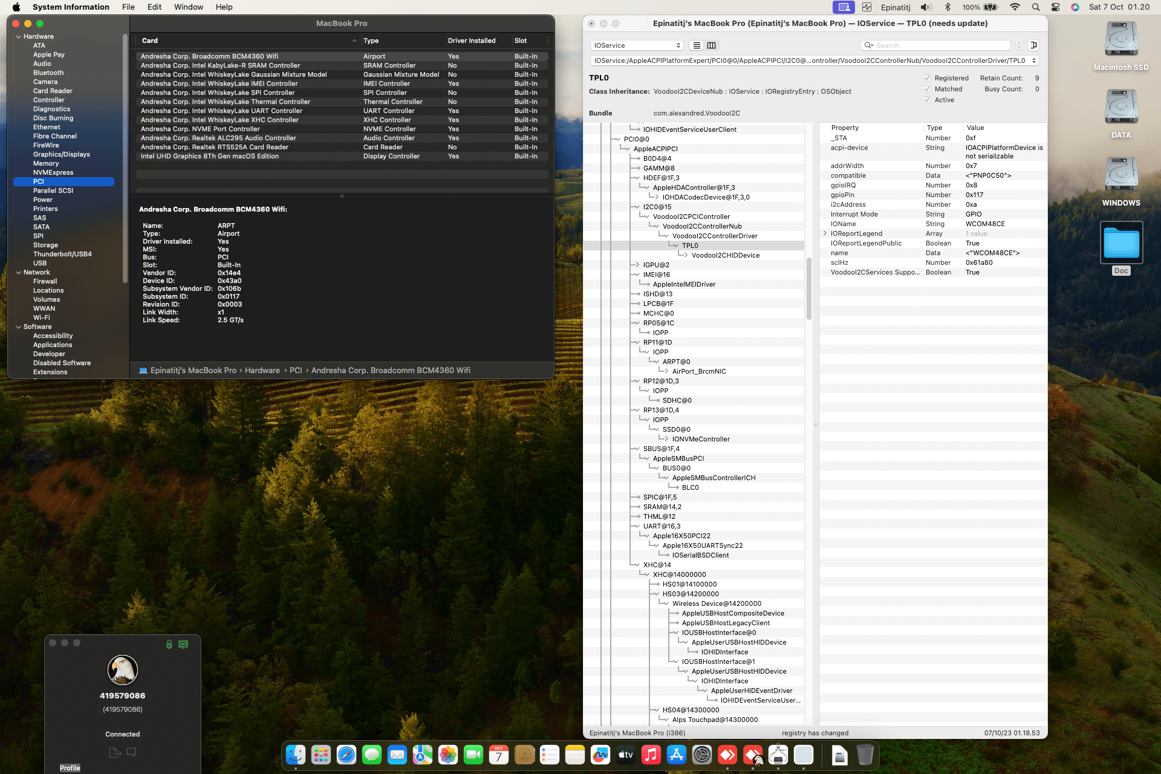Image resolution: width=1161 pixels, height=774 pixels.
Task: Launch Safari from the Dock
Action: click(346, 755)
